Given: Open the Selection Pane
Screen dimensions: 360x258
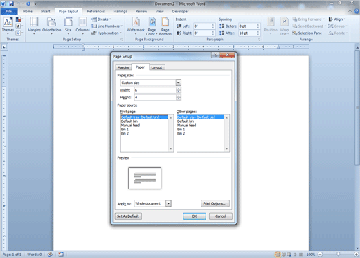Looking at the screenshot, I should [x=307, y=33].
